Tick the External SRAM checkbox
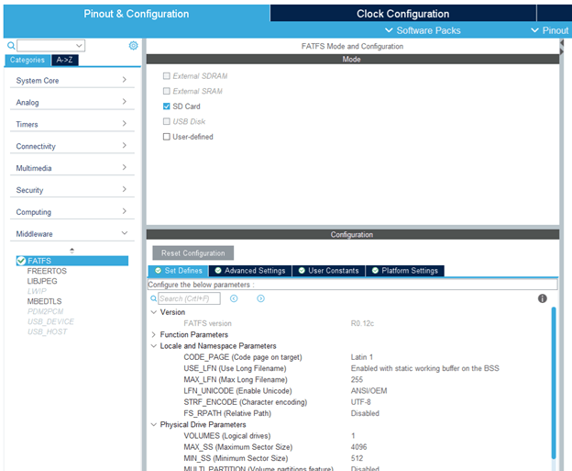The image size is (572, 471). point(166,91)
